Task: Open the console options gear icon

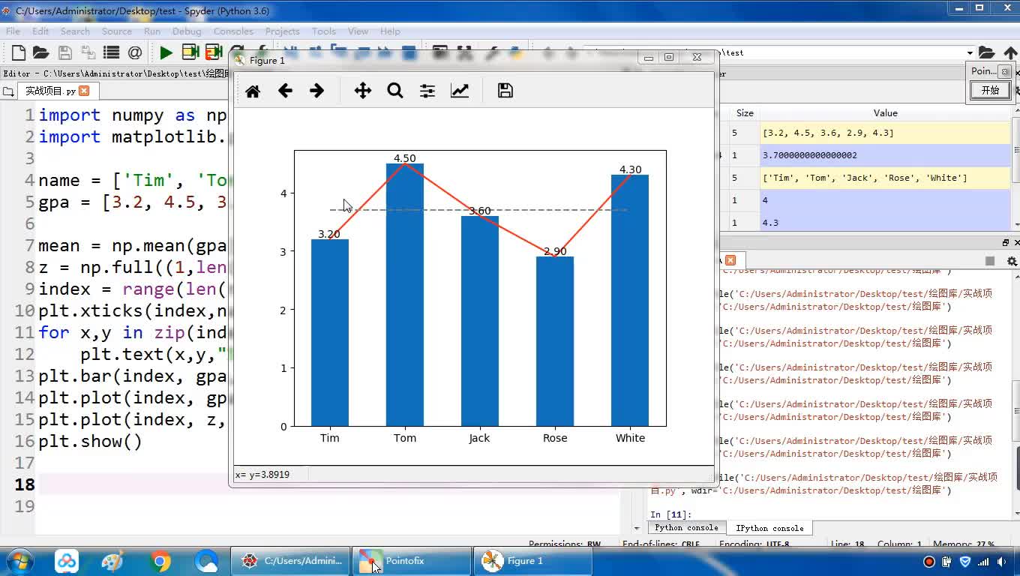Action: (x=1012, y=261)
